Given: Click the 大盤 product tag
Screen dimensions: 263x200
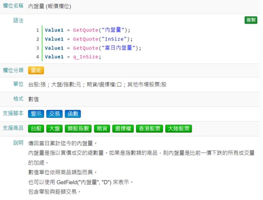Looking at the screenshot, I should coord(54,129).
